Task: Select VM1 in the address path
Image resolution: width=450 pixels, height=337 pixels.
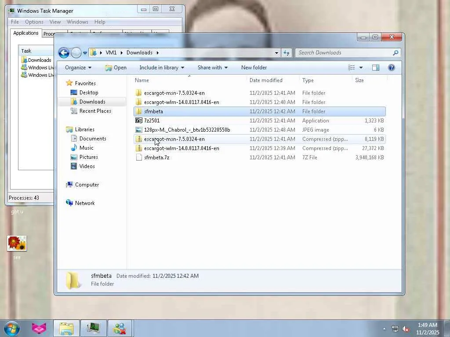Action: coord(111,53)
